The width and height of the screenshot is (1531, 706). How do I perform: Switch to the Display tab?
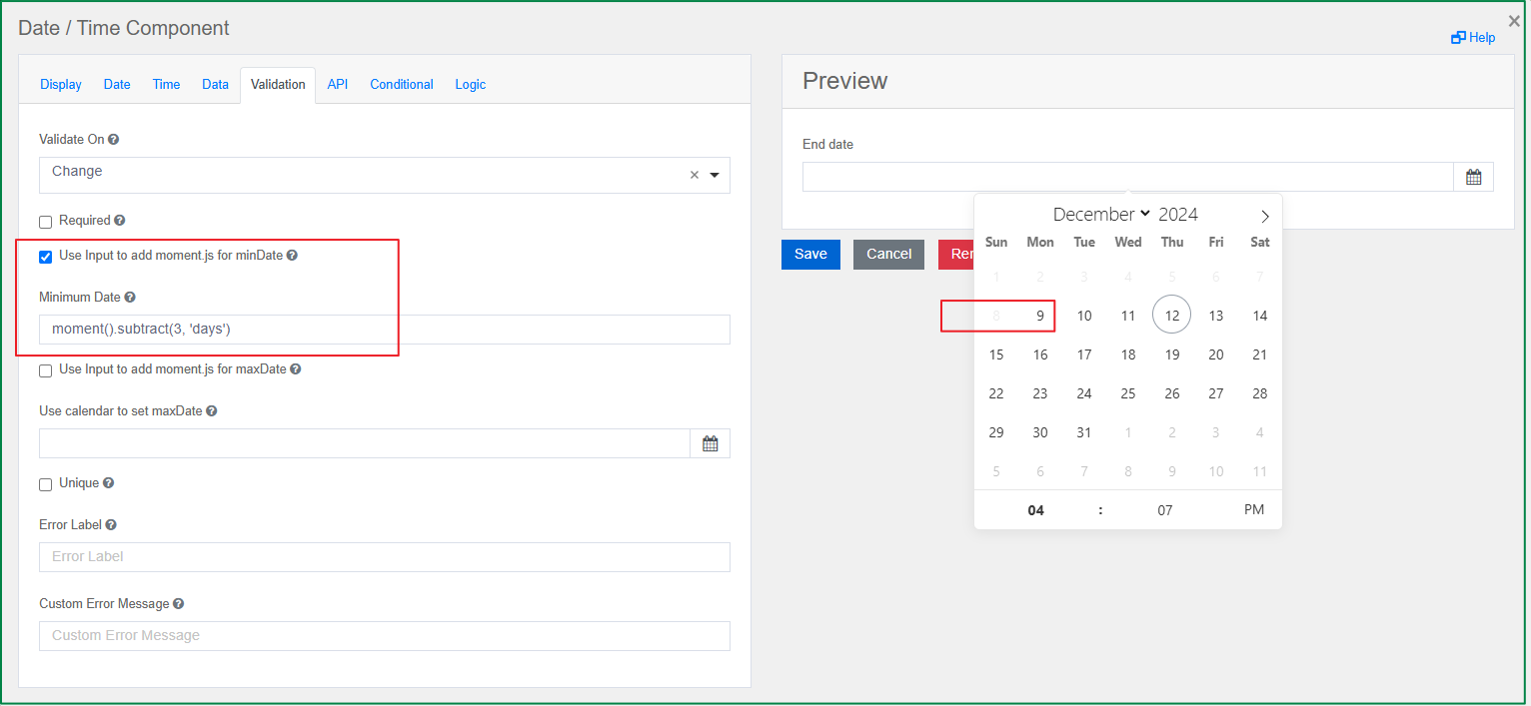click(x=61, y=85)
